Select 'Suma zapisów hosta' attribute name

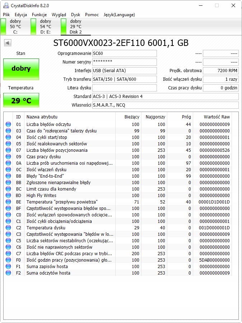click(x=47, y=267)
